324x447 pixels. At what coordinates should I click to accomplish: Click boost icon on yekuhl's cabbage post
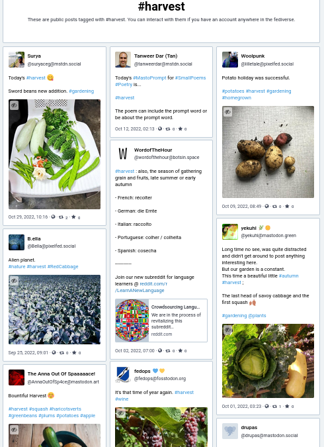[275, 406]
